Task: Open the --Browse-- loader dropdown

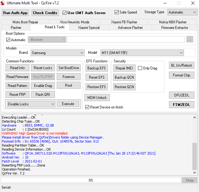Action: (x=47, y=40)
